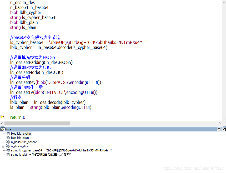
Task: Click the setKey line with 'DESPACS5'
Action: [x=56, y=82]
